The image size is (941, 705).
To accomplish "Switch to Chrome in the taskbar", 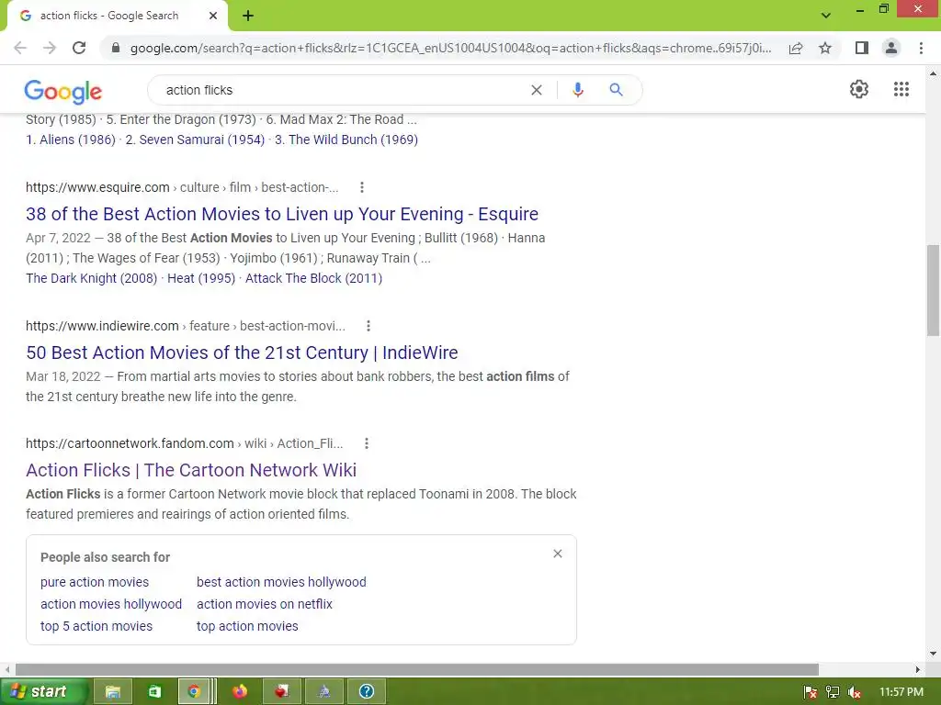I will click(x=193, y=691).
